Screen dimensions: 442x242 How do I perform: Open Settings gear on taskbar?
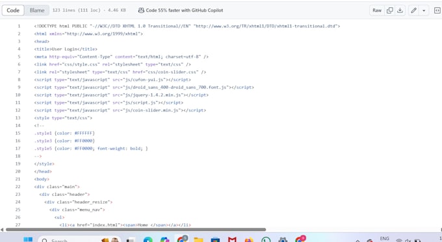pos(283,240)
